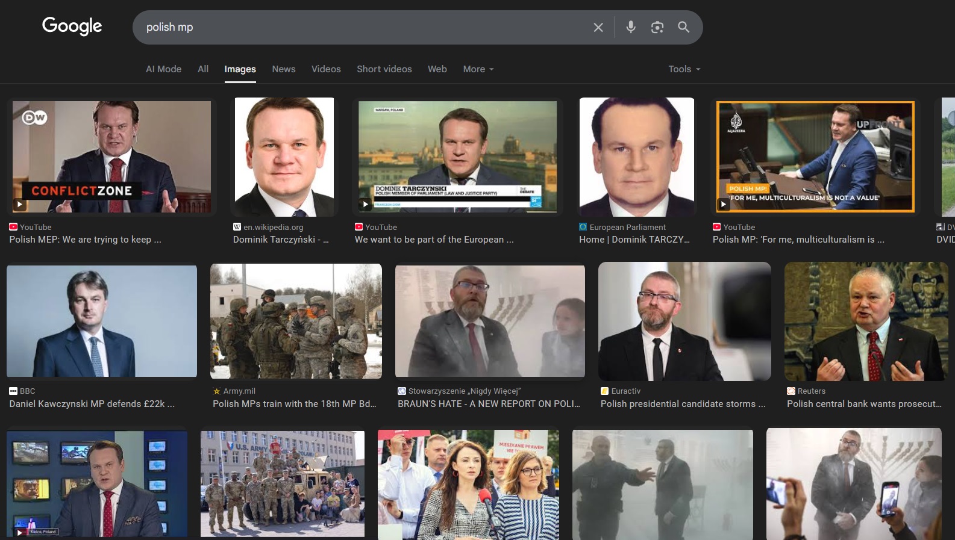Image resolution: width=955 pixels, height=540 pixels.
Task: Open the More search filters dropdown
Action: coord(478,69)
